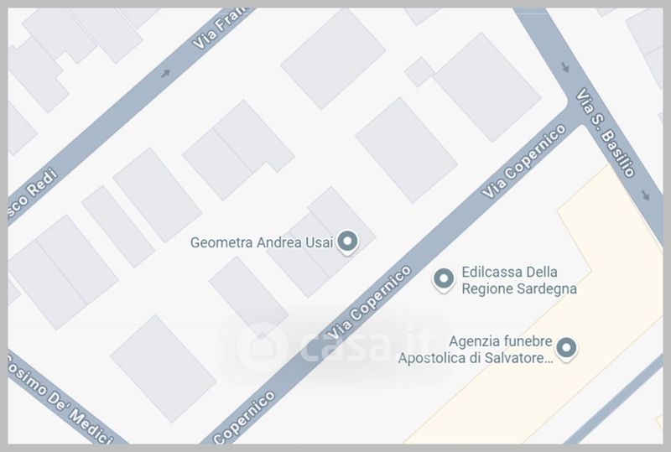Click Via Copernico label beside Edilcassa pin
Viewport: 671px width, 452px height.
click(370, 303)
